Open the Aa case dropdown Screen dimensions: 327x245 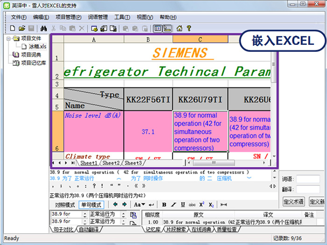[x=140, y=205]
